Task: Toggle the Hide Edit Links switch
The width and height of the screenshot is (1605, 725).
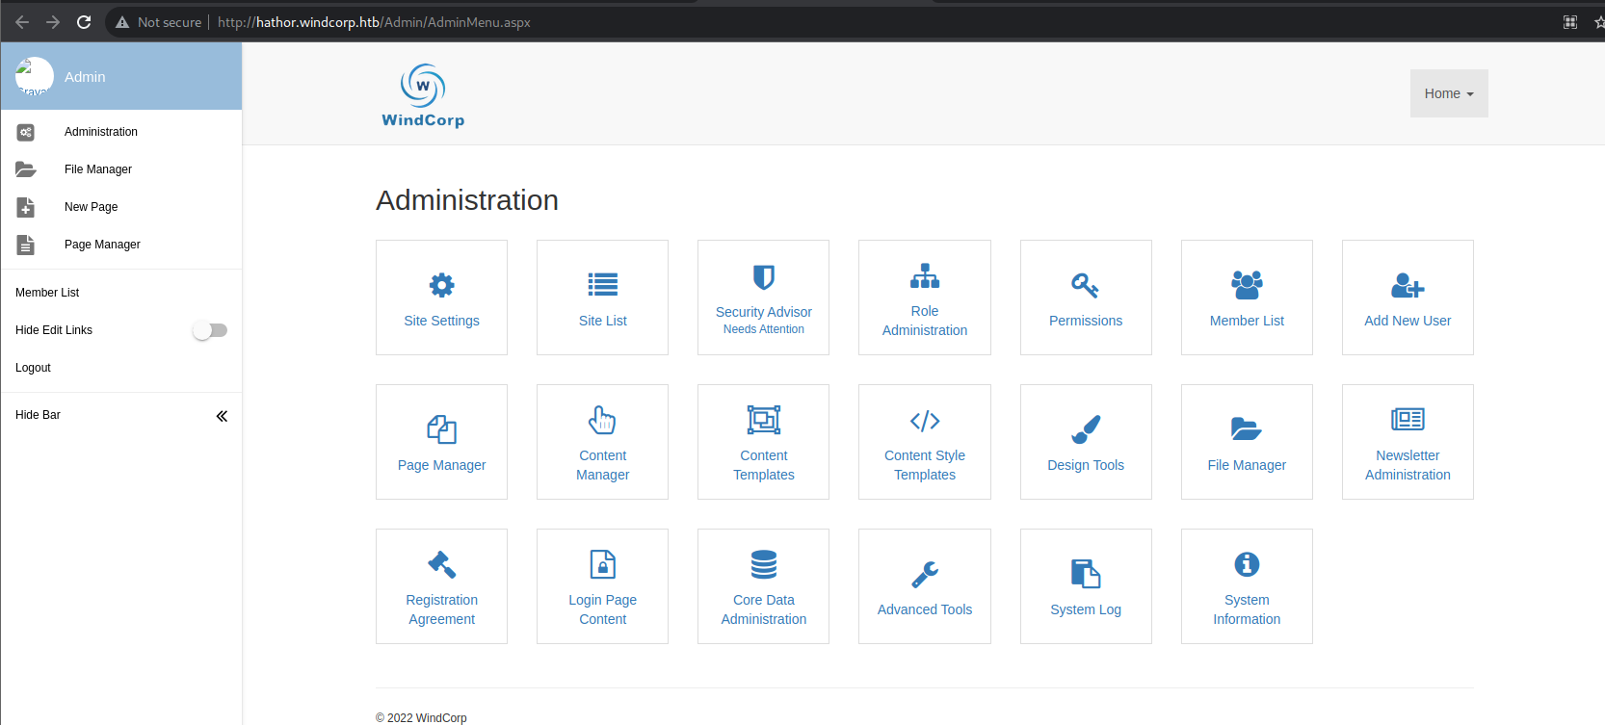Action: [210, 330]
